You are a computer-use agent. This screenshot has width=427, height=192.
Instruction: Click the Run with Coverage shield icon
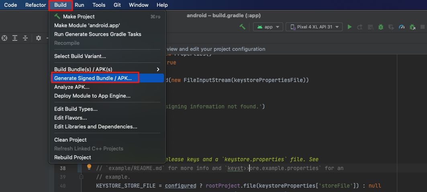391,27
